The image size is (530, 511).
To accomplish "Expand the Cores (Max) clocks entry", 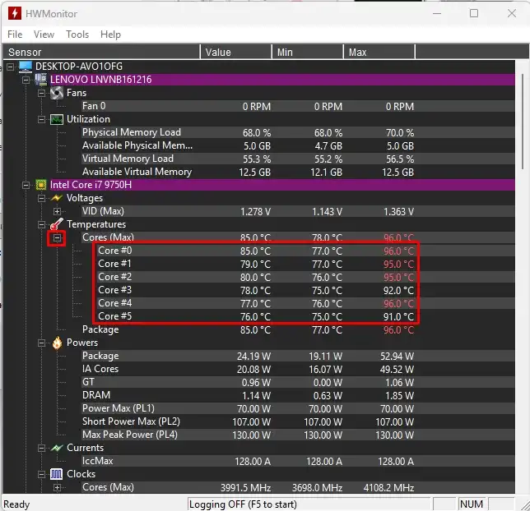I will coord(57,488).
